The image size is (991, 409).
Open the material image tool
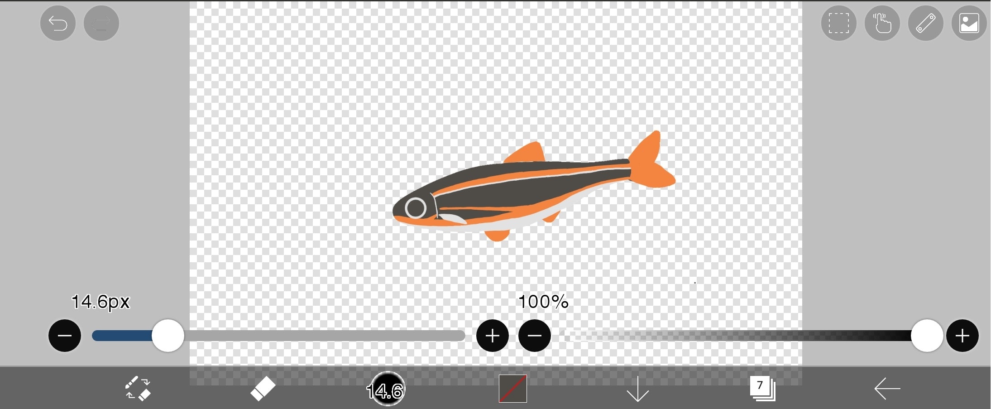(969, 23)
